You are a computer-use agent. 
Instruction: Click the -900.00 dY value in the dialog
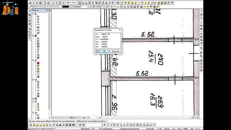[104, 44]
